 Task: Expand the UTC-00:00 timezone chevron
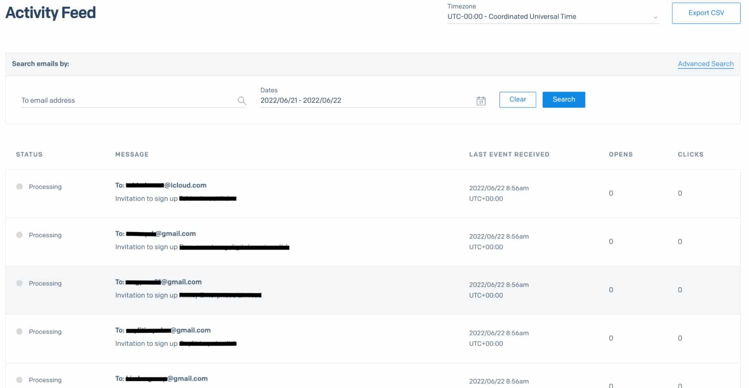pos(655,17)
